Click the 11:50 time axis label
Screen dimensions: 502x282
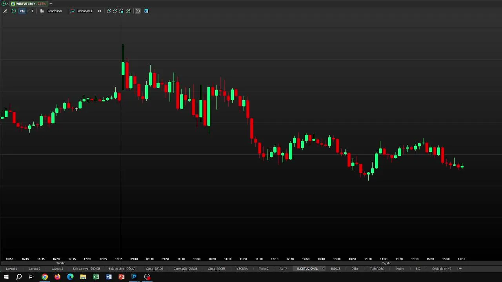pos(259,259)
